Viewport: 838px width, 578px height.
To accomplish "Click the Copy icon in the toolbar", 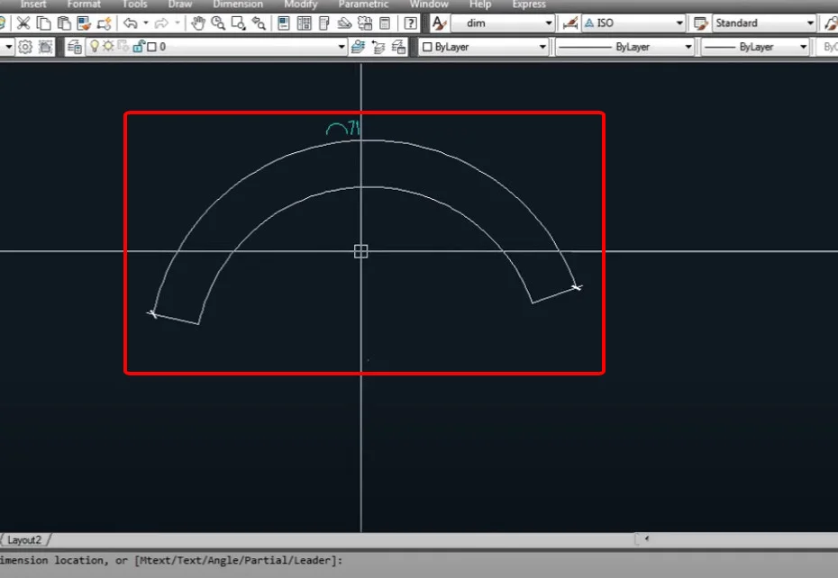I will 44,23.
